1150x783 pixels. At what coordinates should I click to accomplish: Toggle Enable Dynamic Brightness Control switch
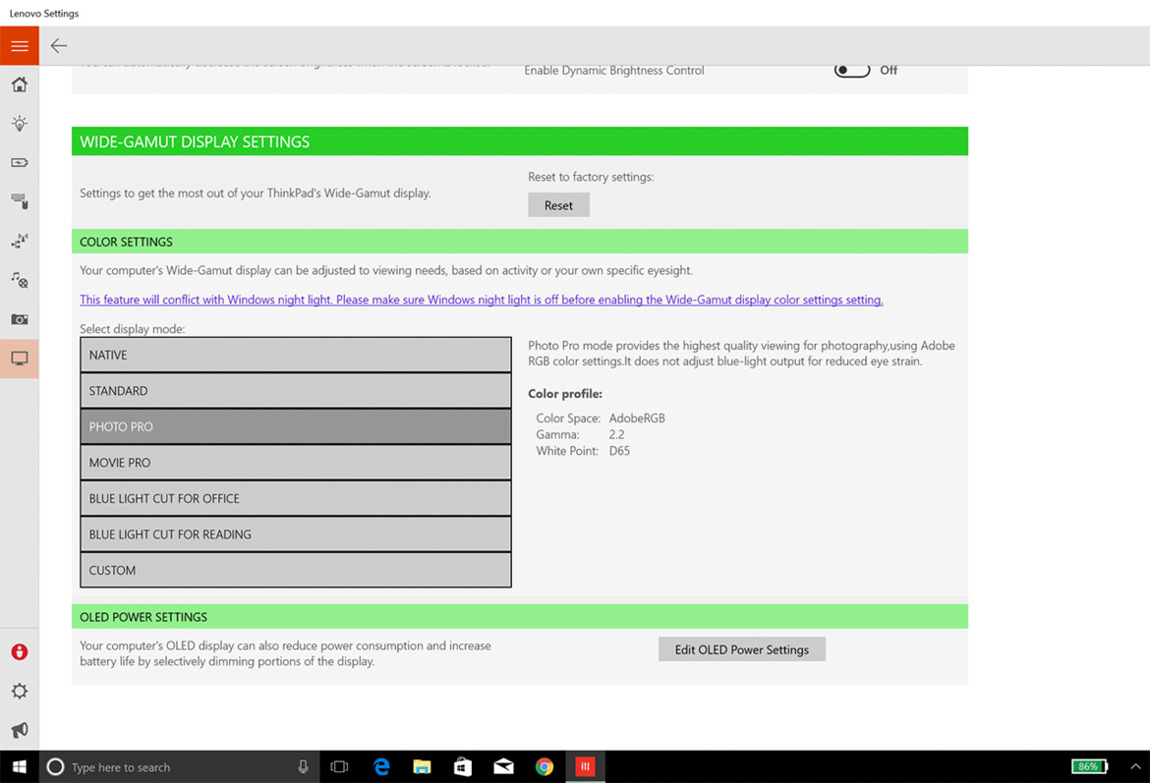(851, 71)
